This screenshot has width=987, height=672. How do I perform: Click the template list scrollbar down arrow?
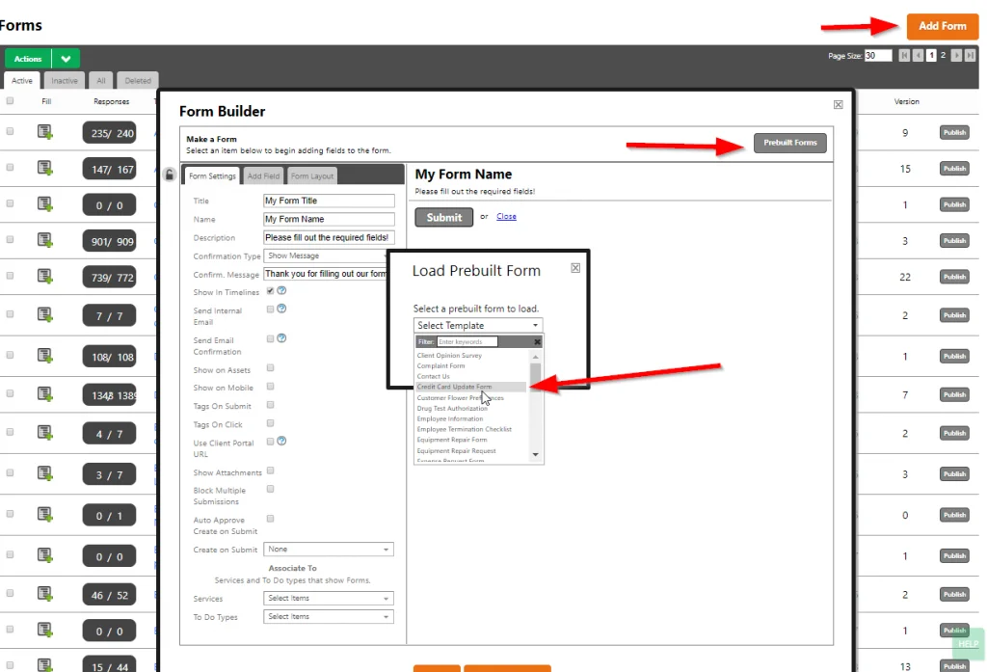tap(536, 454)
